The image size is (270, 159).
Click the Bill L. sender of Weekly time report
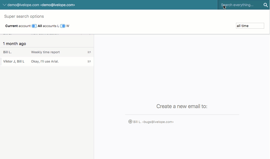[7, 52]
